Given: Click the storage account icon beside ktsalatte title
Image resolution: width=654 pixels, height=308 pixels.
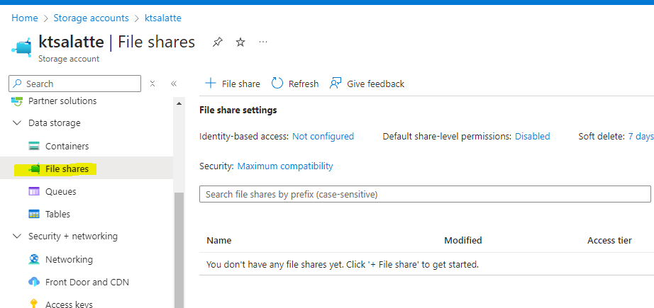Looking at the screenshot, I should (x=22, y=48).
